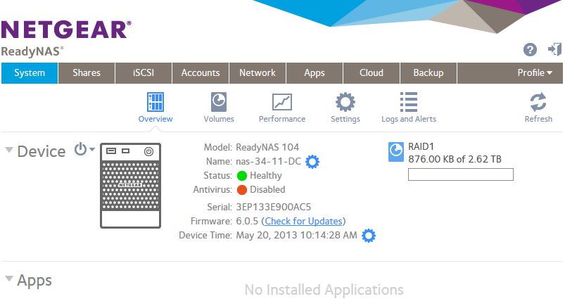Switch to the iSCSI tab

point(144,73)
